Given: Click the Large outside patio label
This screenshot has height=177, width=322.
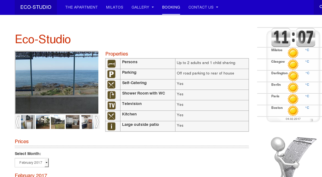Looking at the screenshot, I should [x=141, y=125].
